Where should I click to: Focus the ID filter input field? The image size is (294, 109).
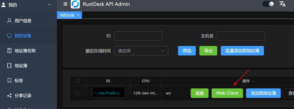pyautogui.click(x=138, y=36)
